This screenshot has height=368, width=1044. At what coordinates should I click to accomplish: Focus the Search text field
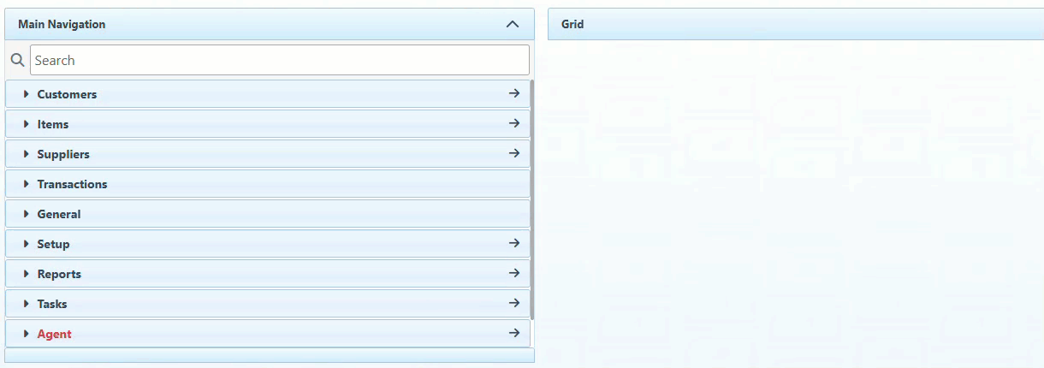tap(279, 60)
